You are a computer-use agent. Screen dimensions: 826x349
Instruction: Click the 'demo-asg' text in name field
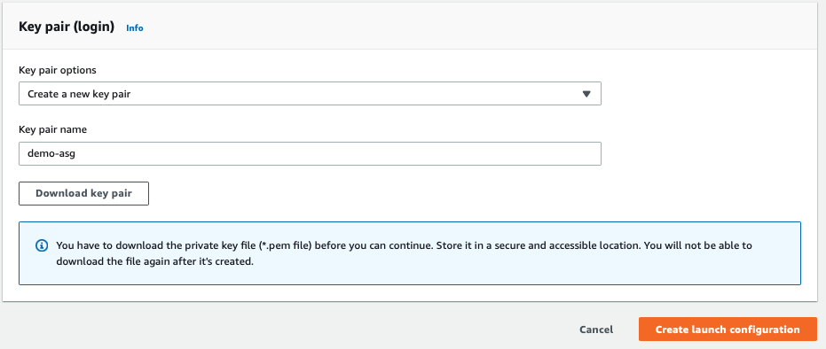coord(48,154)
